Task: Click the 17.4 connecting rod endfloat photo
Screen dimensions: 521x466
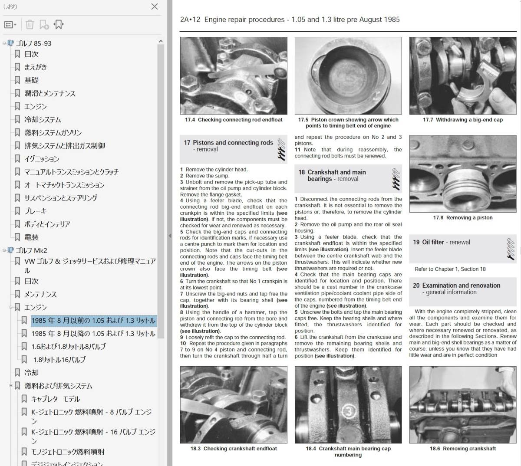Action: [x=234, y=76]
